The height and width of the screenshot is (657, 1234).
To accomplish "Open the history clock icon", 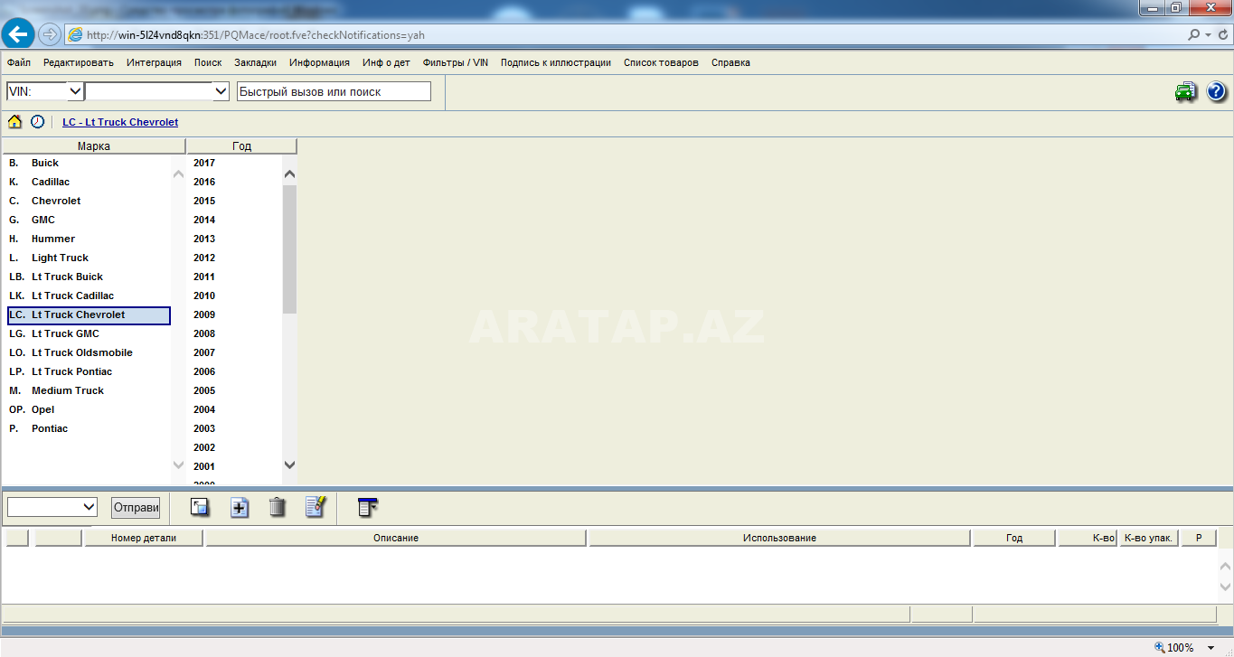I will [37, 121].
